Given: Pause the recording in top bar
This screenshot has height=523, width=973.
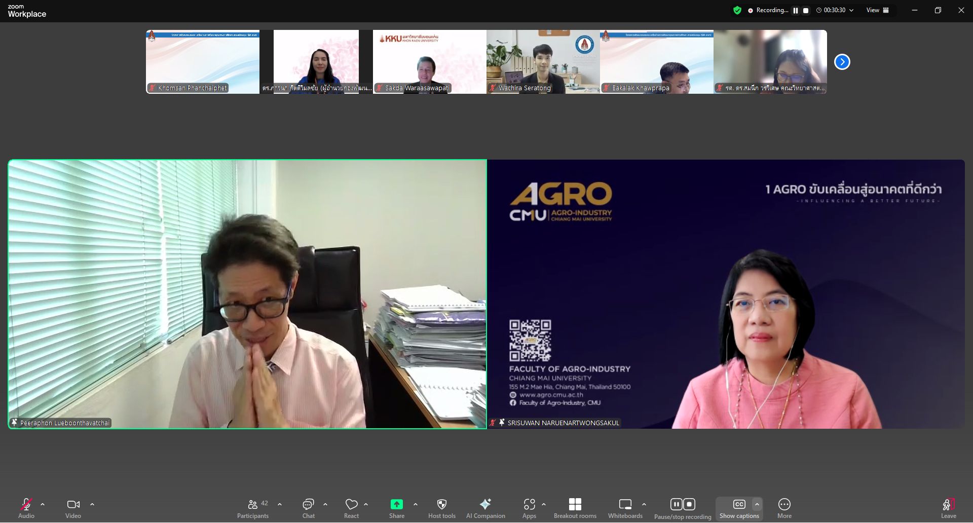Looking at the screenshot, I should 796,11.
